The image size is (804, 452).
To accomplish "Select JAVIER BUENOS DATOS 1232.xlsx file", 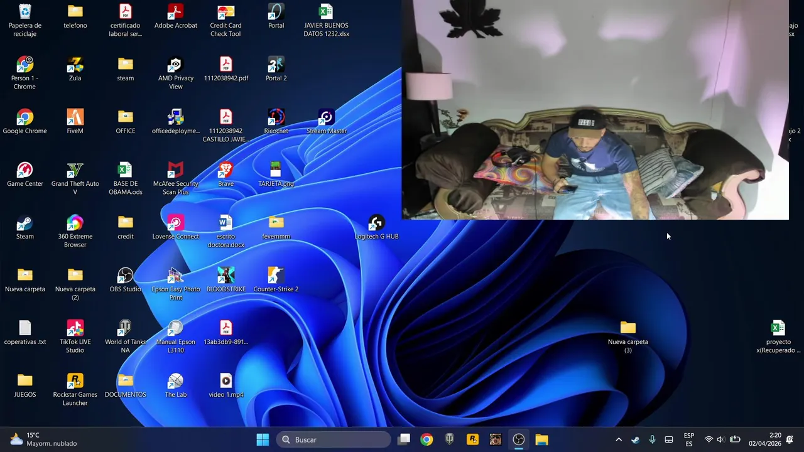I will (x=326, y=20).
